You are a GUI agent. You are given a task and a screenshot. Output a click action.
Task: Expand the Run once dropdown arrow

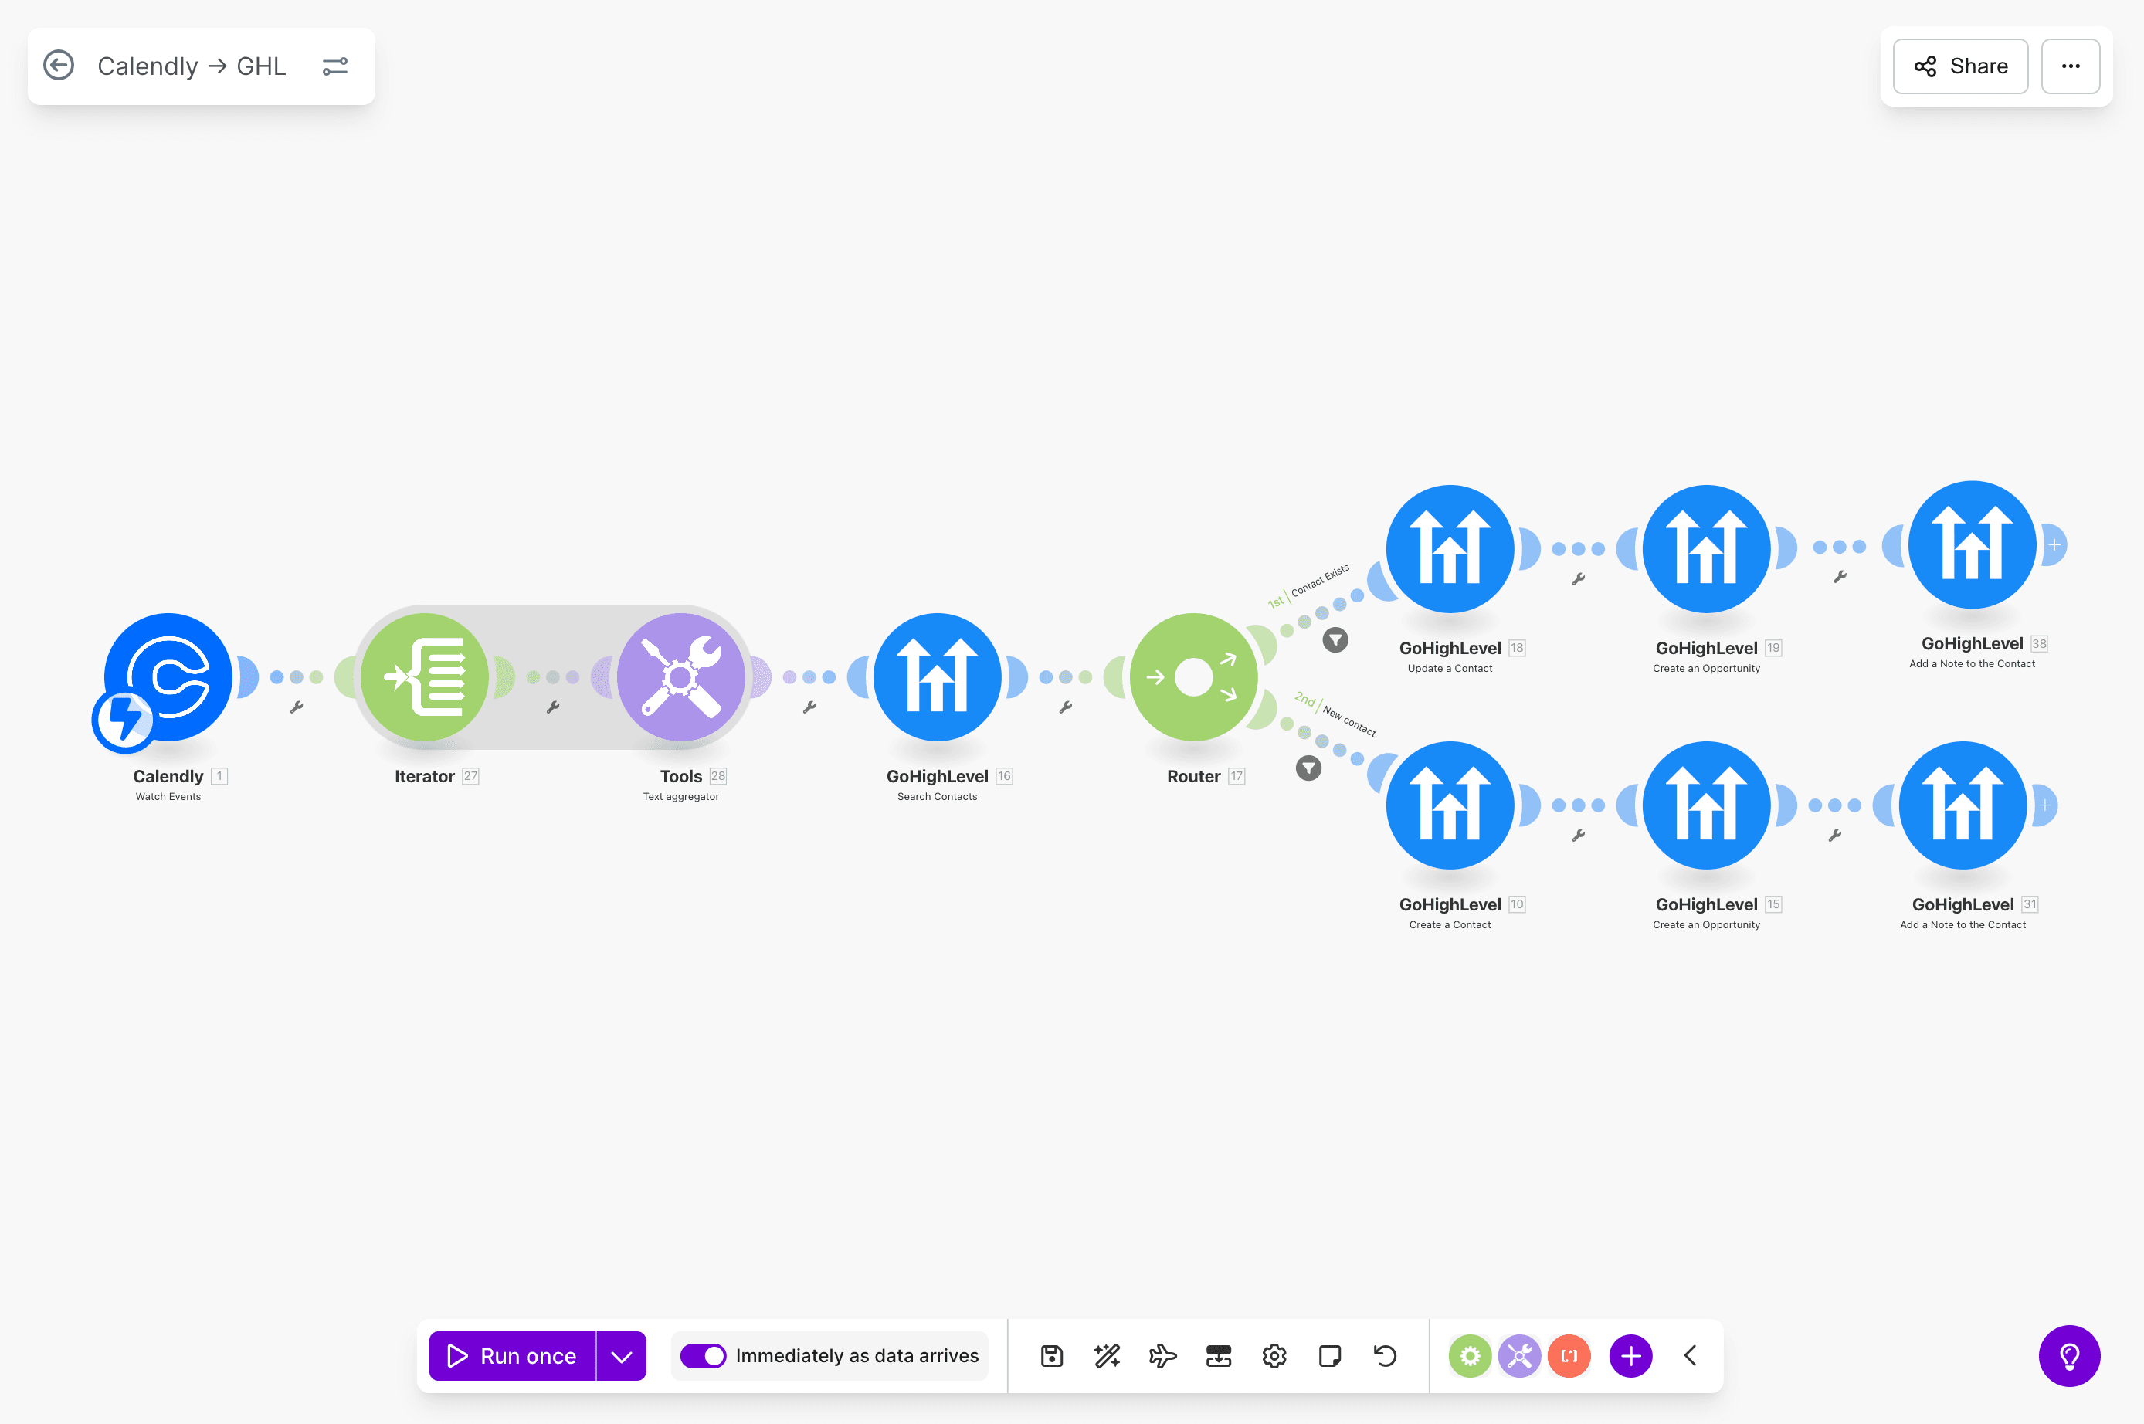tap(621, 1356)
